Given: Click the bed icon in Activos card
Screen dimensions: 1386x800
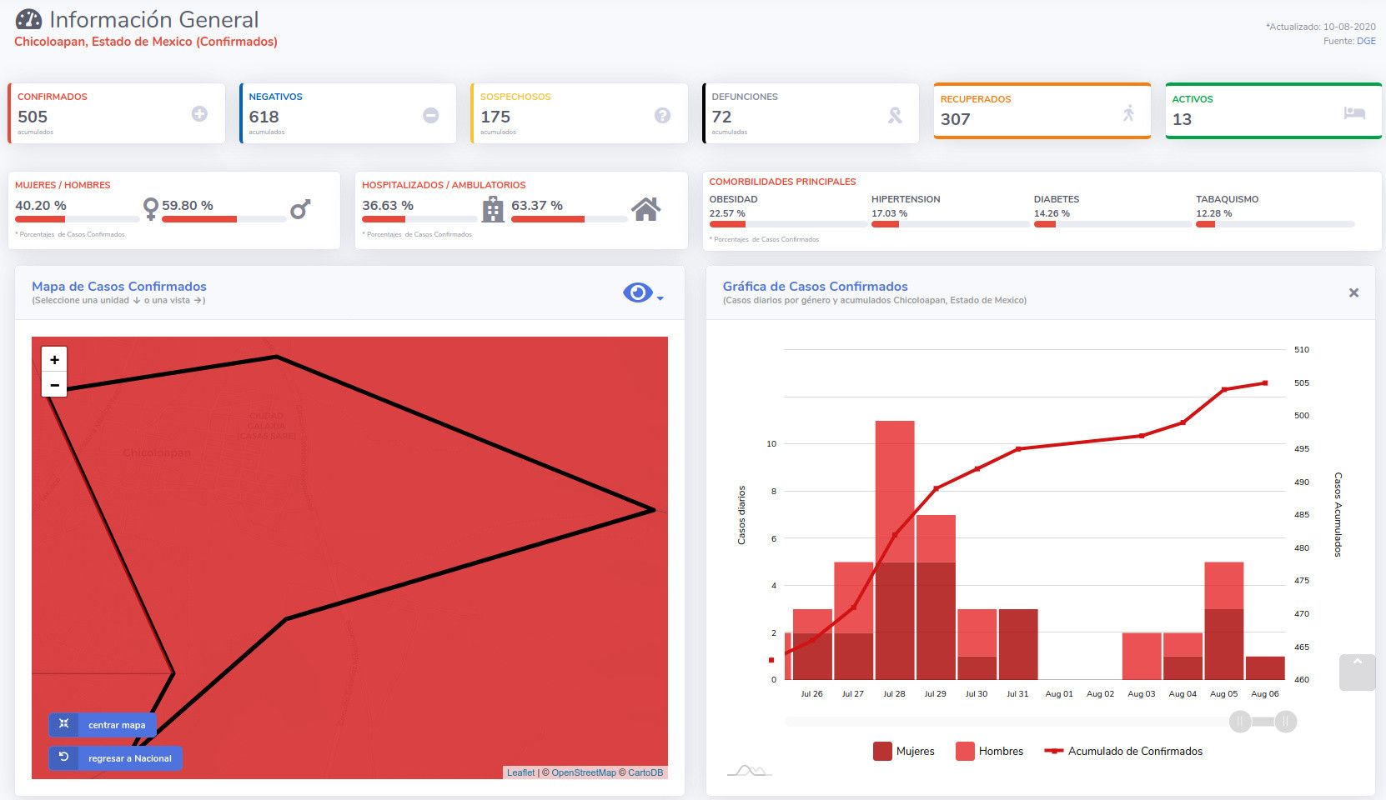Looking at the screenshot, I should pos(1354,112).
